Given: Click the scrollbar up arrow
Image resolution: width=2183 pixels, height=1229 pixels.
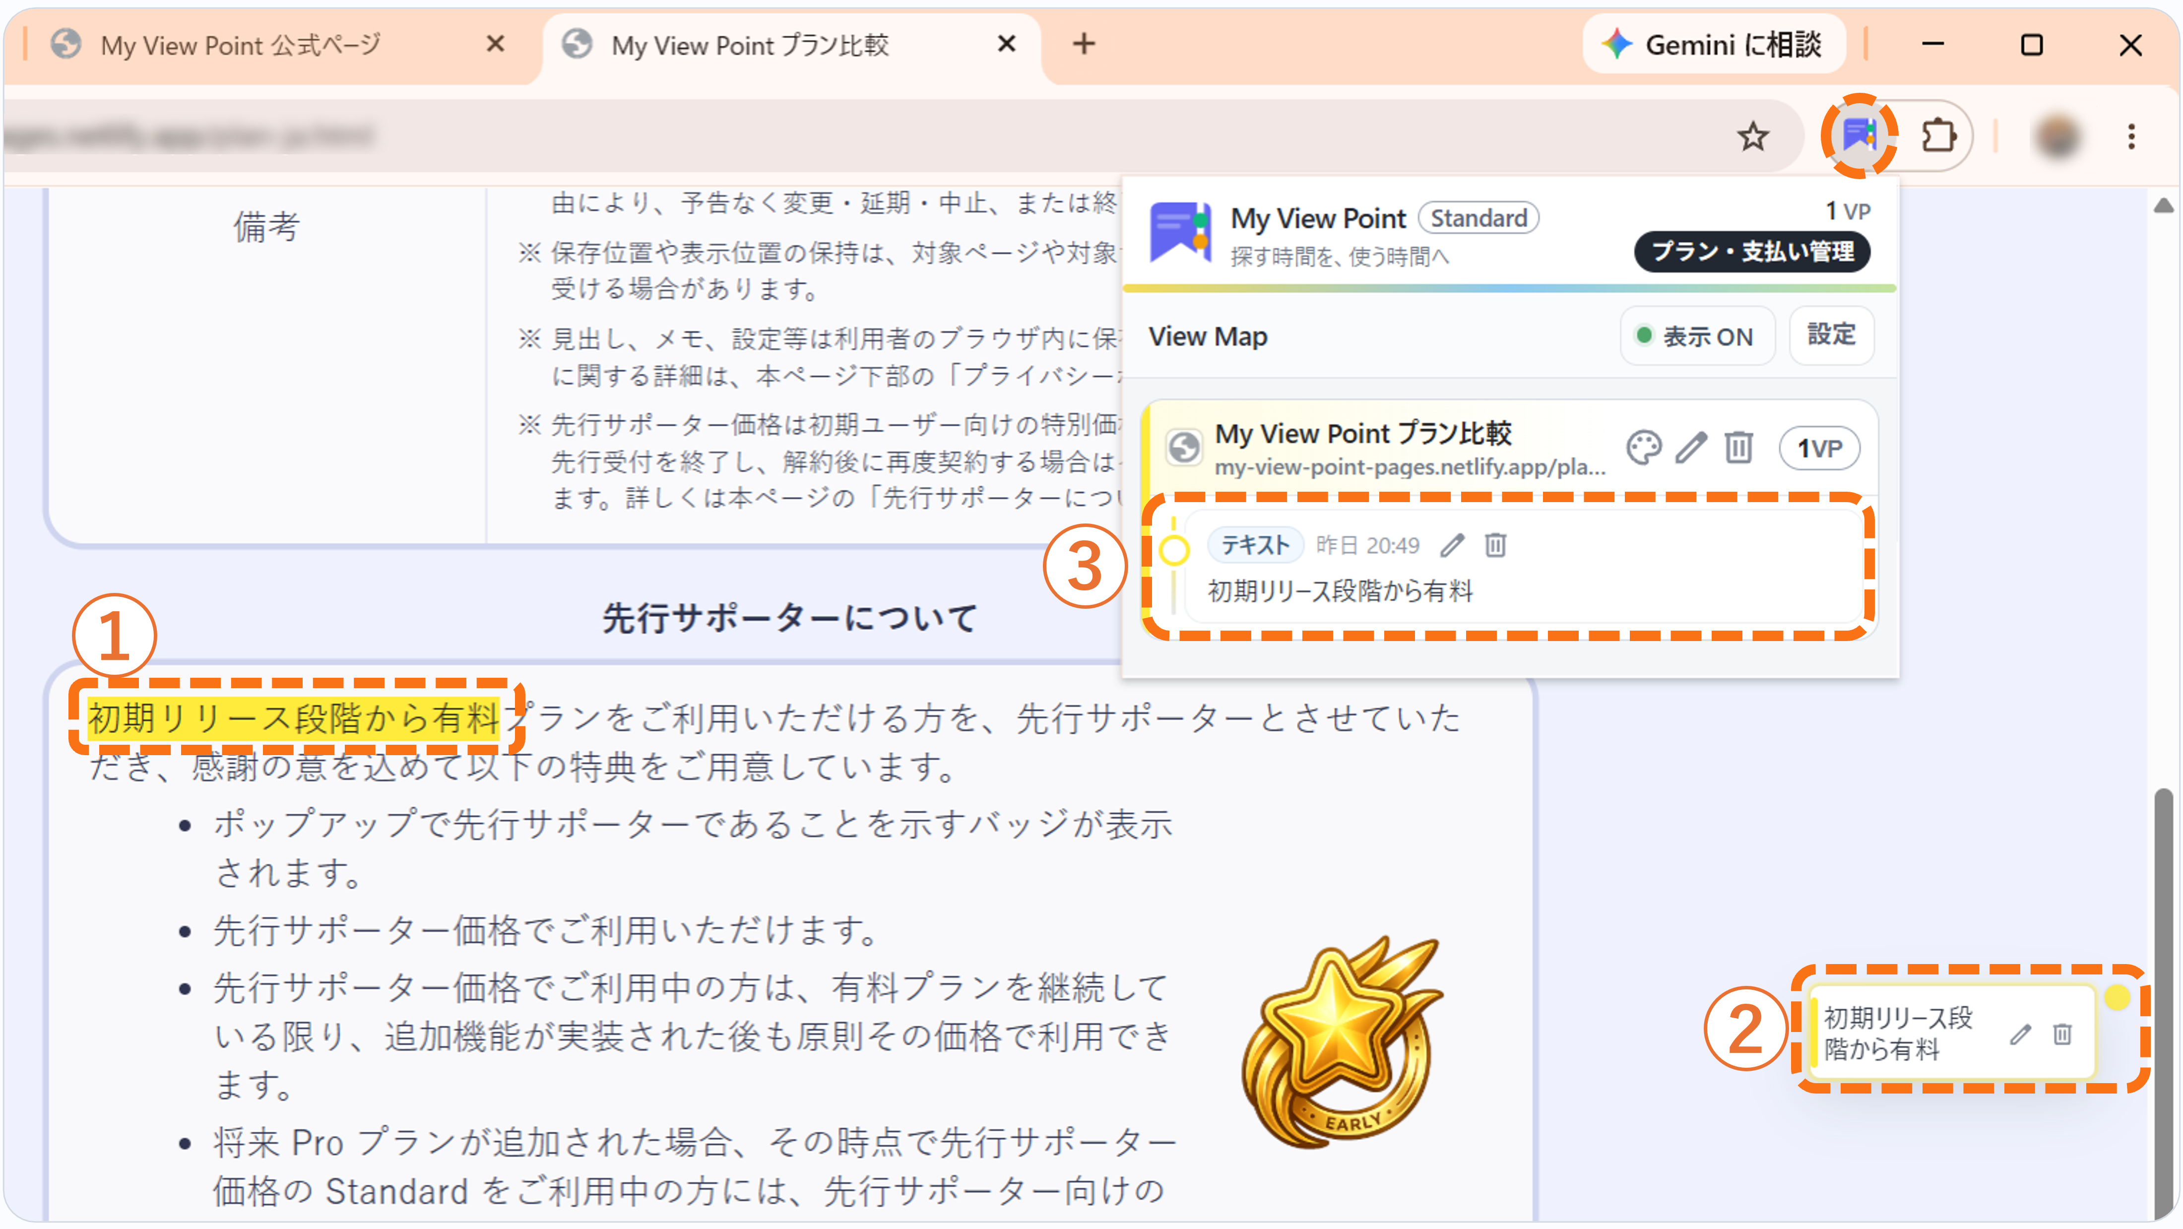Looking at the screenshot, I should click(x=2164, y=205).
